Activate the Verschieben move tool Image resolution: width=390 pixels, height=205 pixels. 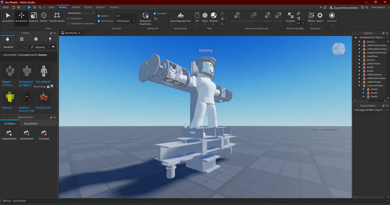click(21, 17)
